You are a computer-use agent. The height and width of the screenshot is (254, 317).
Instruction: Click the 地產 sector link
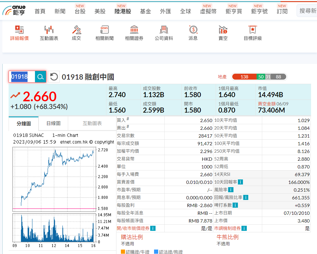[222, 77]
